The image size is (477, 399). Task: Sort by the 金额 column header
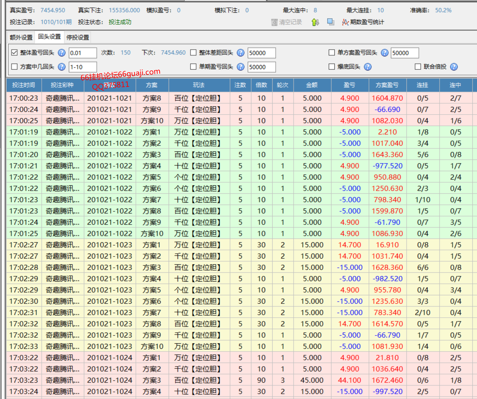click(312, 85)
